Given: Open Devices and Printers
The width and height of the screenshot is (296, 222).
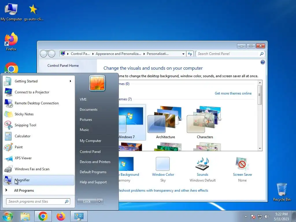Looking at the screenshot, I should (x=95, y=162).
